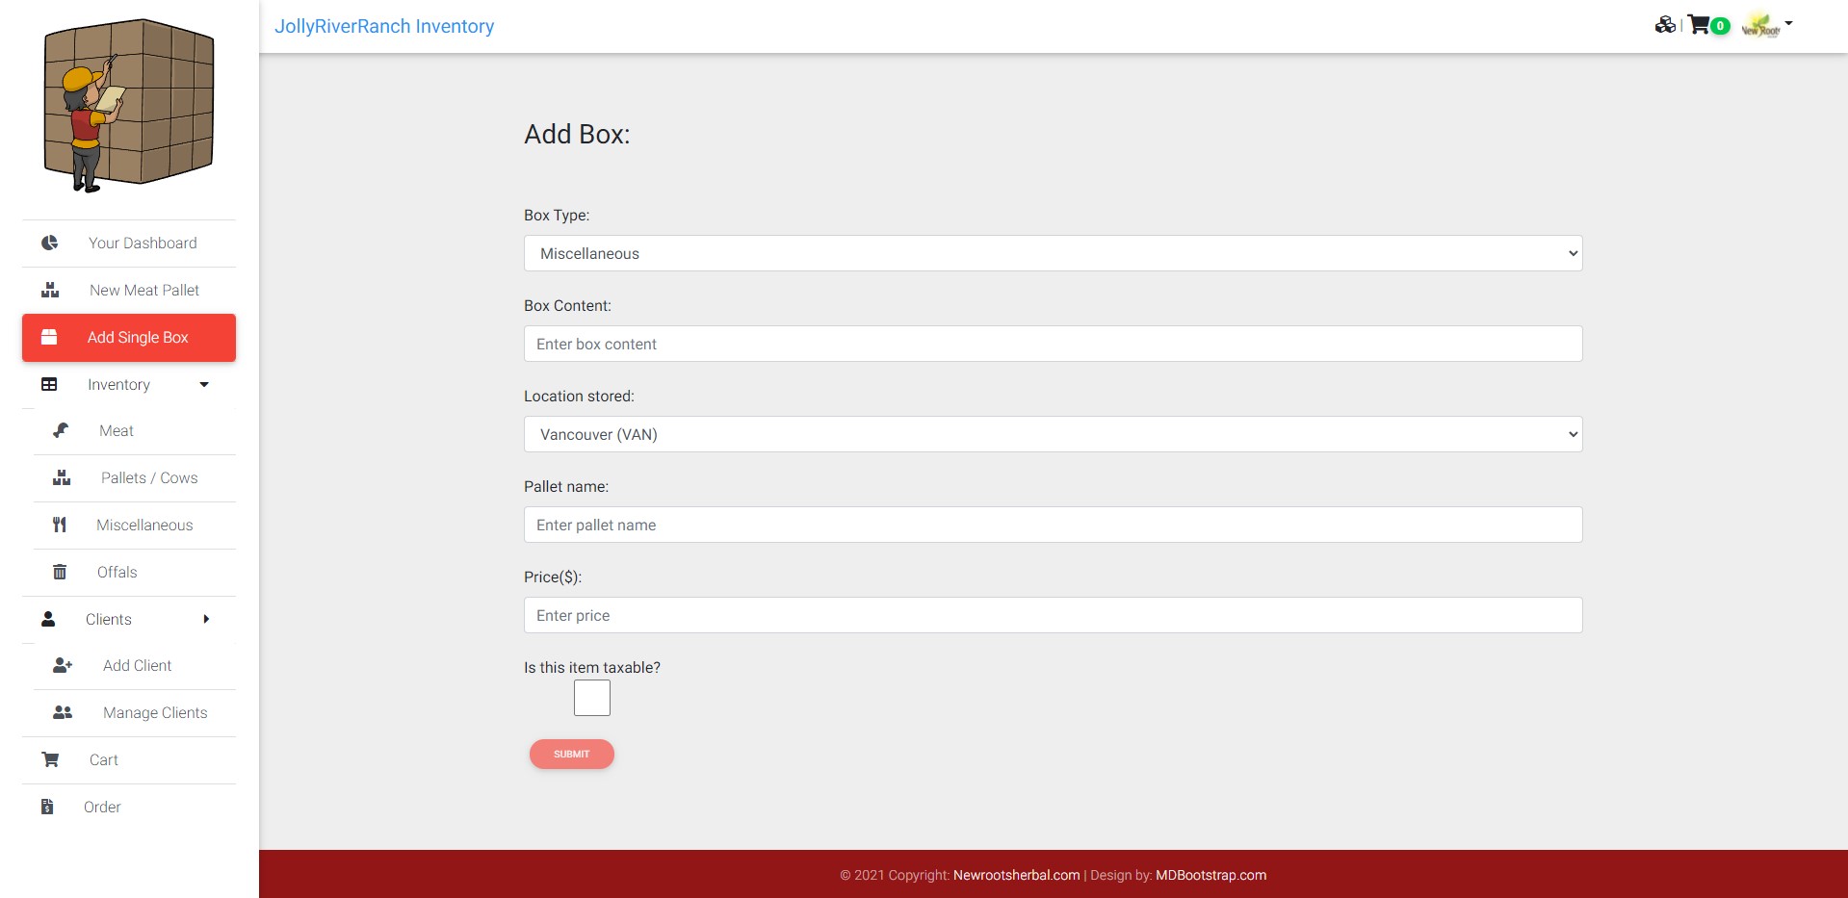Expand the Clients submenu arrow
Viewport: 1848px width, 898px height.
(x=206, y=619)
